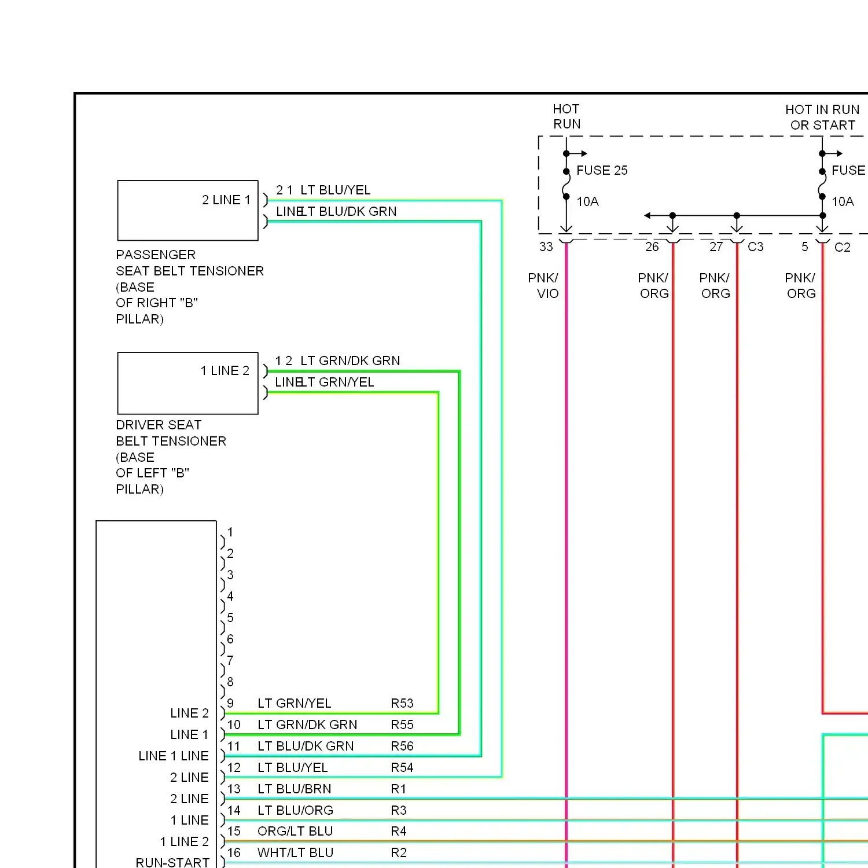Click the "PNK/VIO" wire color label
The height and width of the screenshot is (868, 868).
tap(543, 285)
